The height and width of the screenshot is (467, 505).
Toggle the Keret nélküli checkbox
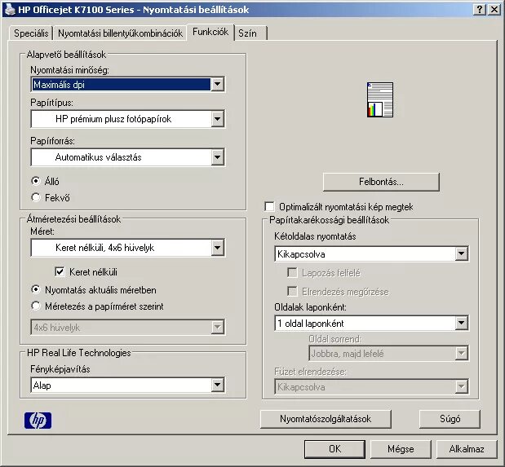click(x=60, y=272)
